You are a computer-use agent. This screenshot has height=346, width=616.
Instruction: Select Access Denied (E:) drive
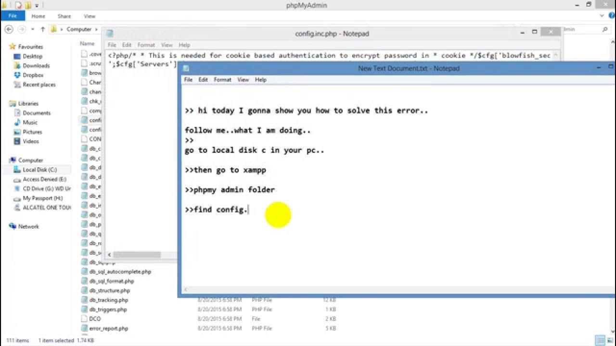[x=44, y=179]
